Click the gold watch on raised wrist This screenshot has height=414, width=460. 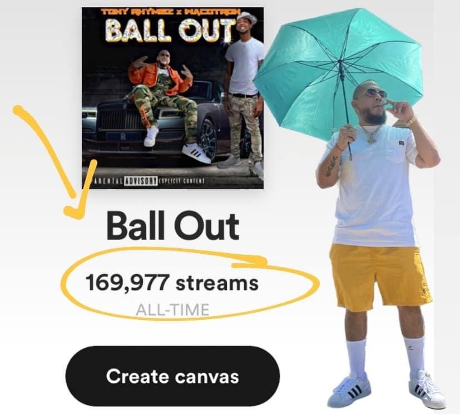412,121
